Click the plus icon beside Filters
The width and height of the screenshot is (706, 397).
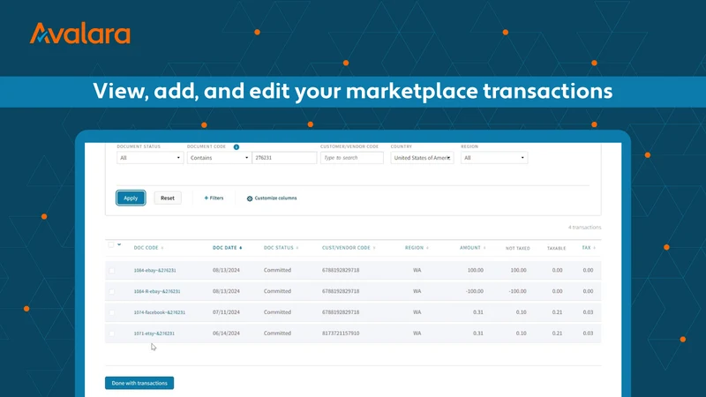pos(206,198)
